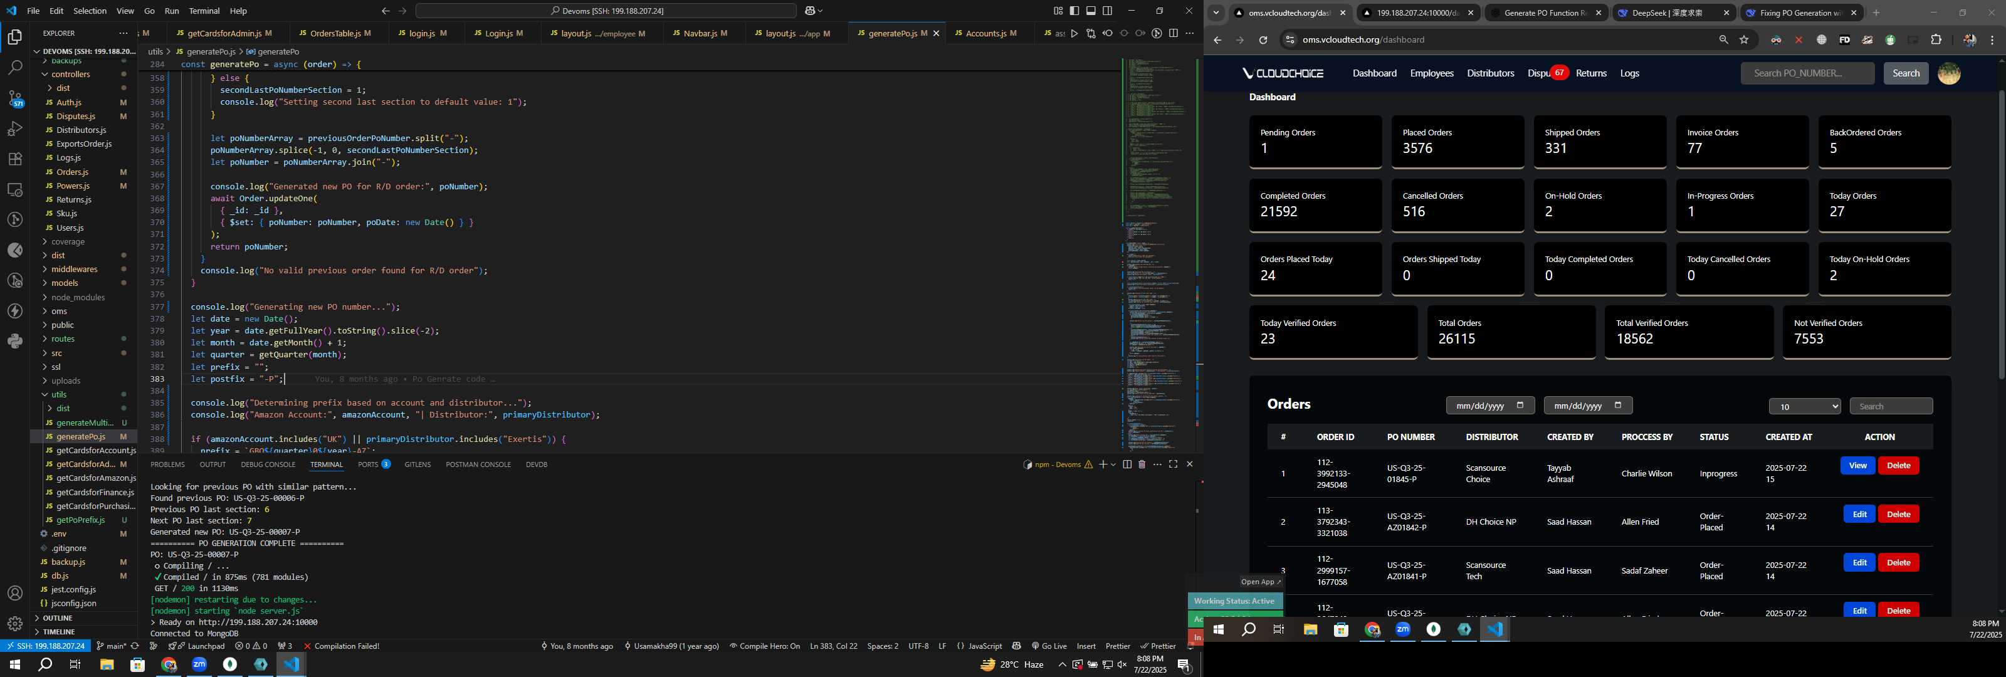Open the Returns nav link

(1591, 73)
